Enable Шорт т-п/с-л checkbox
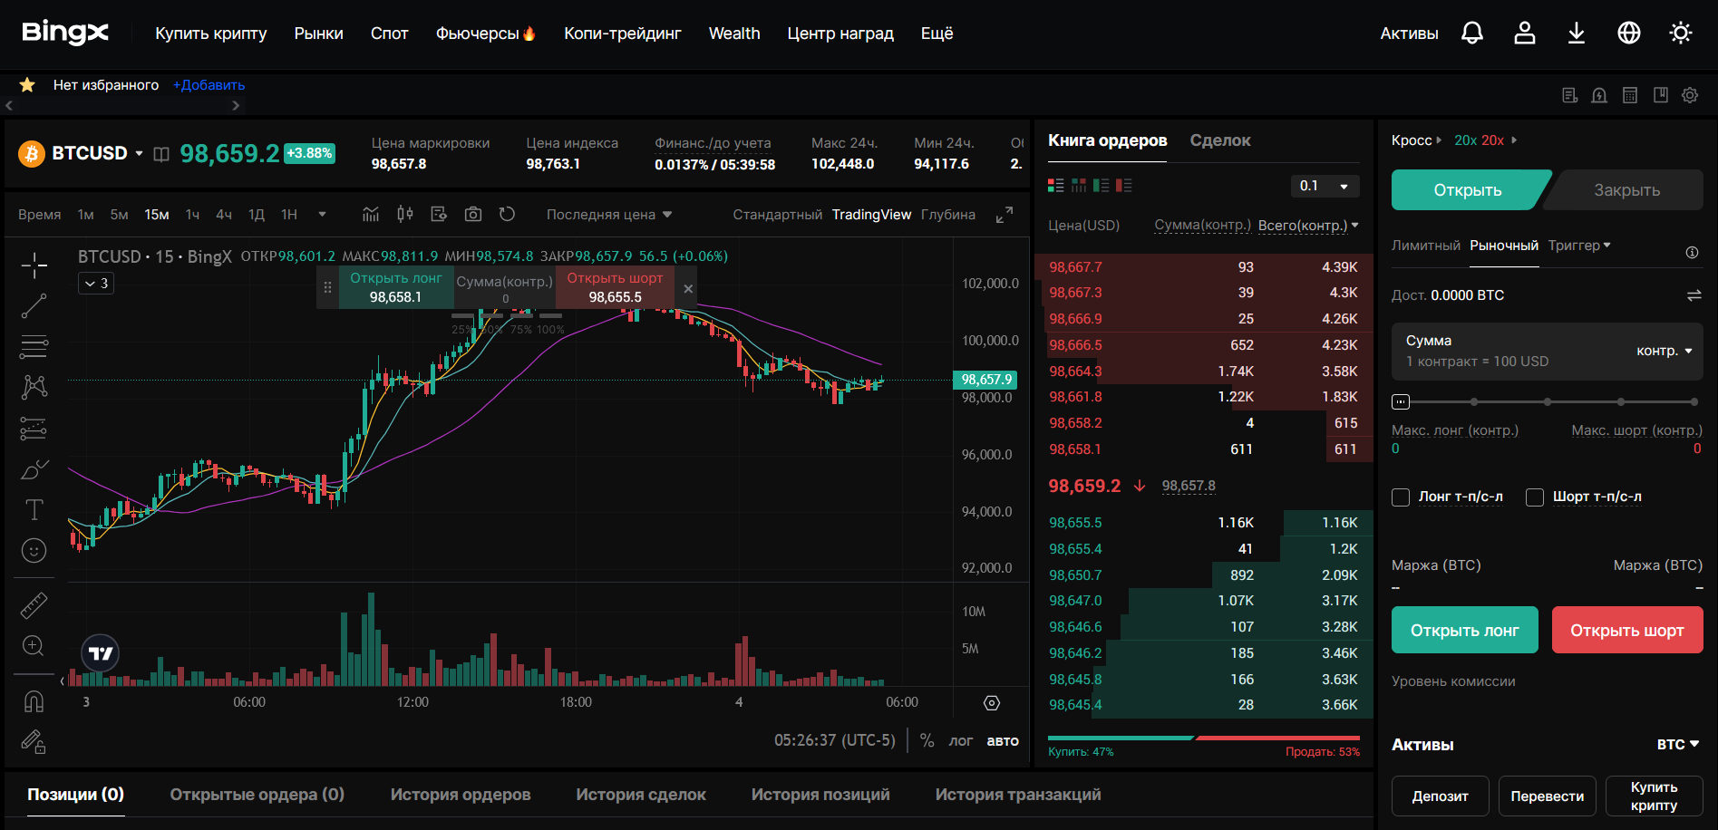The height and width of the screenshot is (830, 1718). point(1535,497)
